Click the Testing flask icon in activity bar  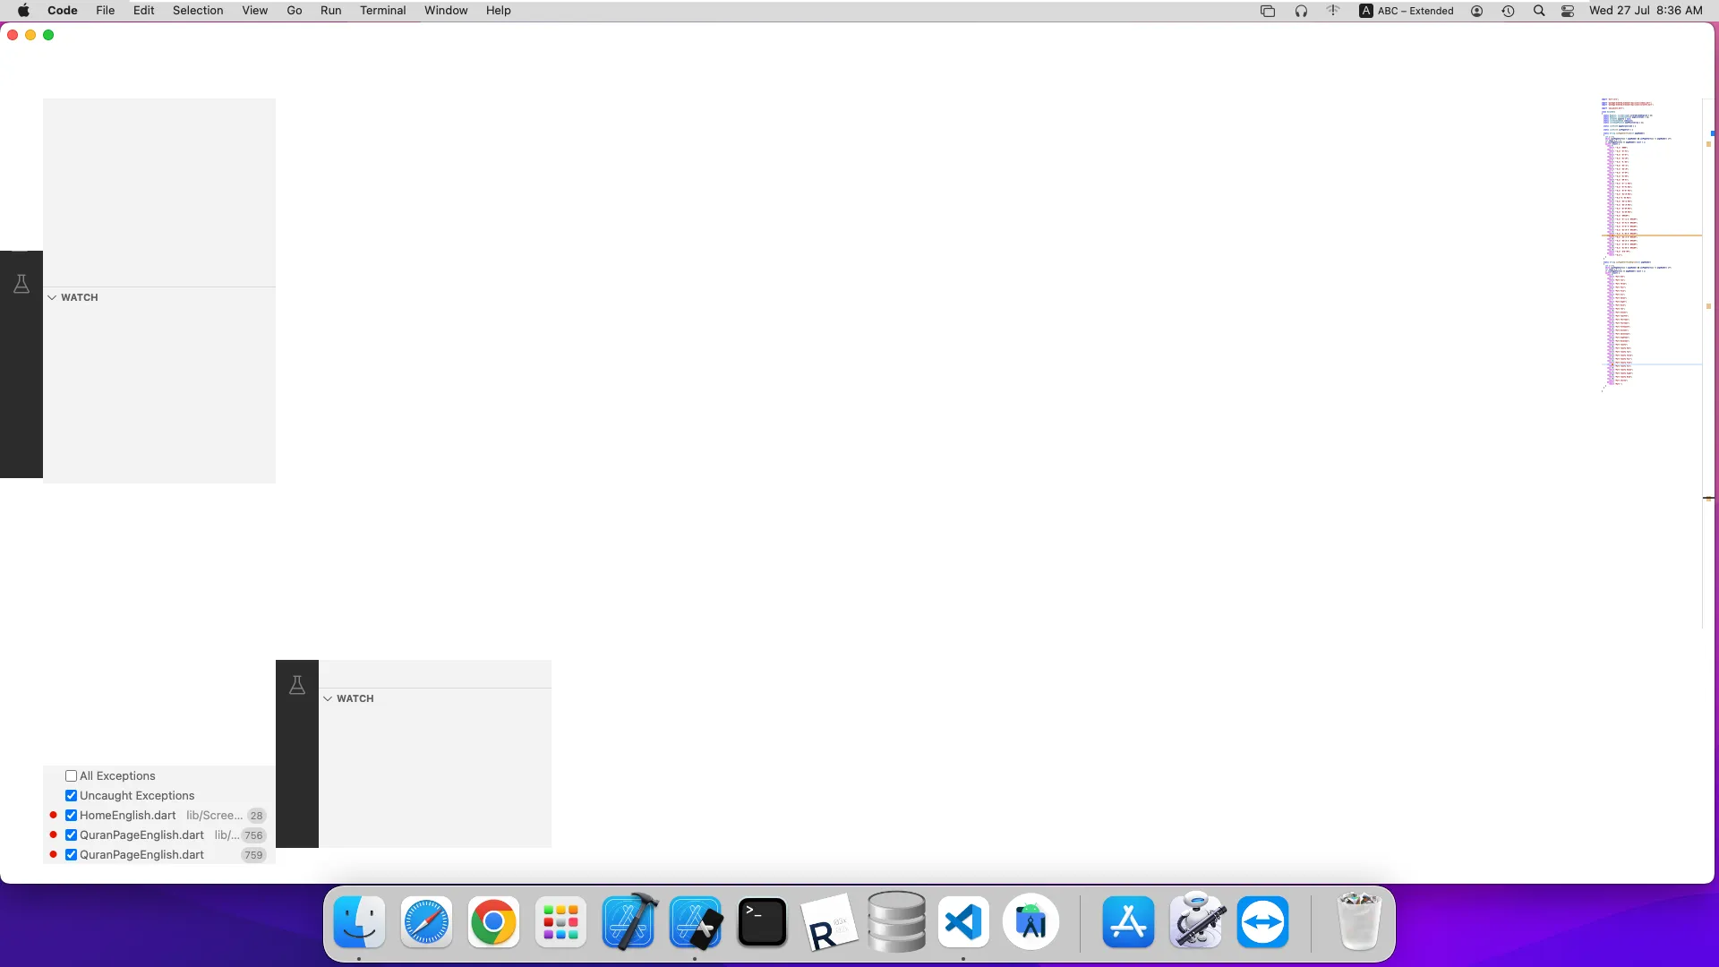21,285
